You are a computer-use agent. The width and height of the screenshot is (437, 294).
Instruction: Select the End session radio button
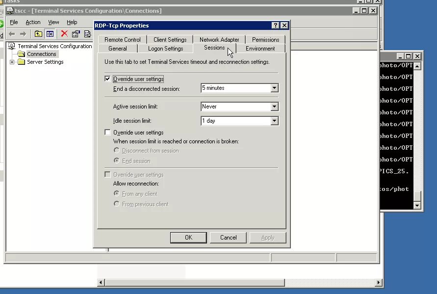[x=117, y=160]
